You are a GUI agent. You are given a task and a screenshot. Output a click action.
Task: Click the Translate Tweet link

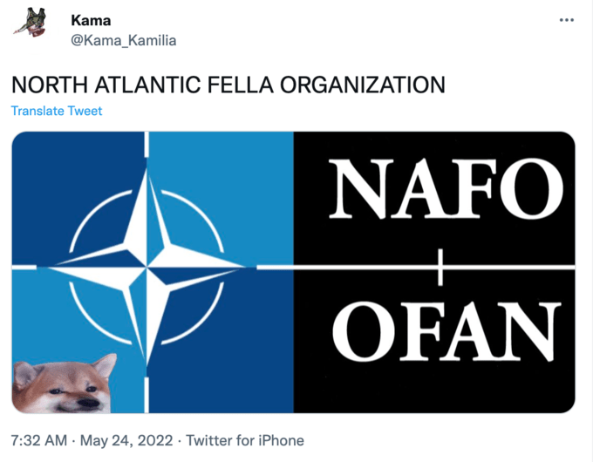57,111
